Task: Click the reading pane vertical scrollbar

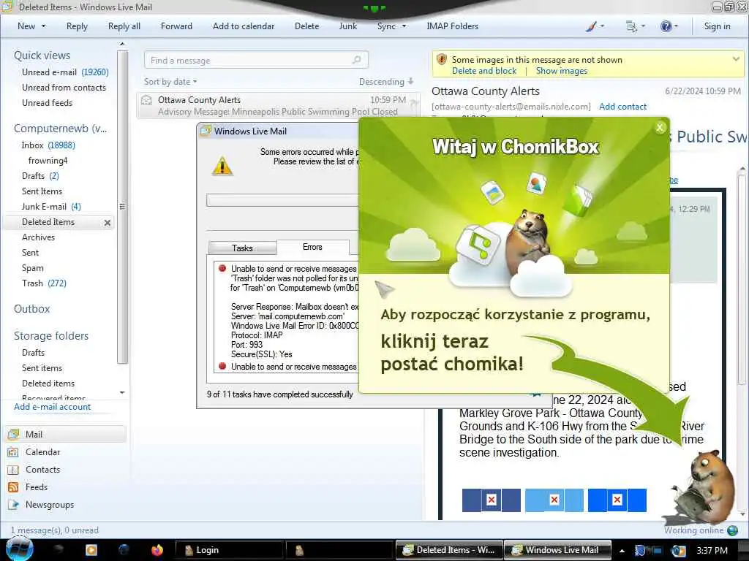Action: point(742,279)
